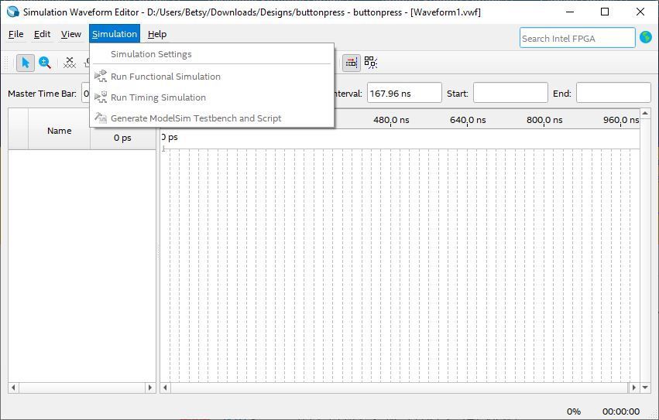Click the End time field
The image size is (659, 420).
[613, 93]
